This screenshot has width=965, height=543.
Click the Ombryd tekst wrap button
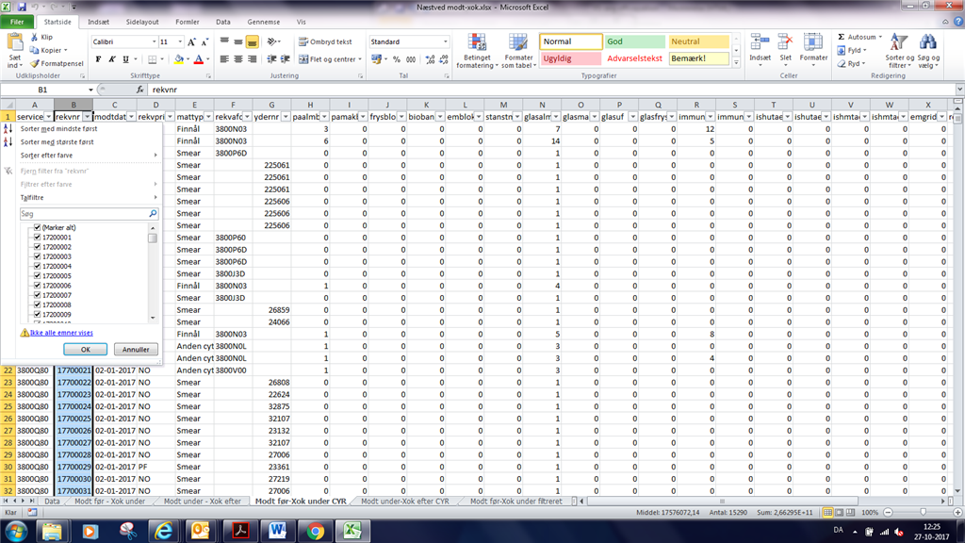[325, 41]
